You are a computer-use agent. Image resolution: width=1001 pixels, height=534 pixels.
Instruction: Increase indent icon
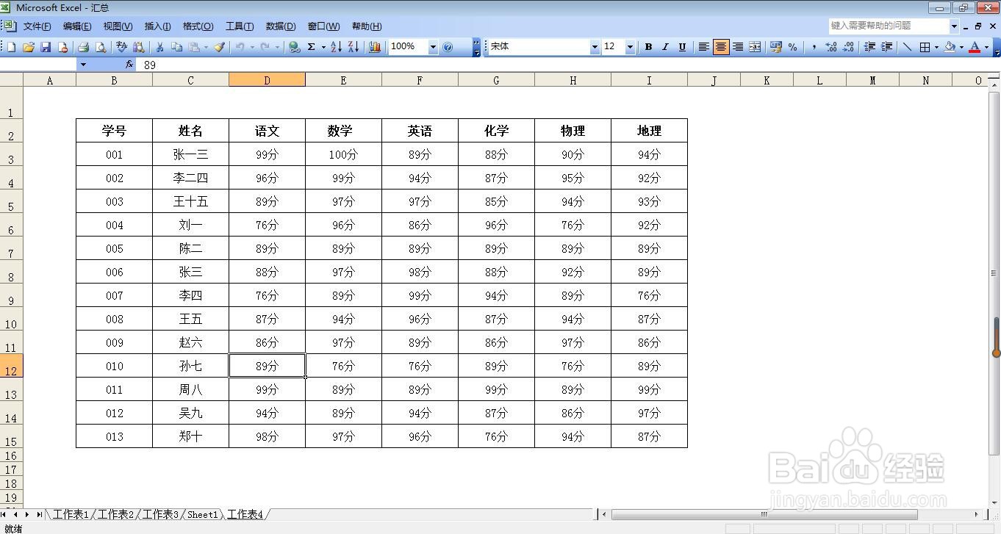coord(886,46)
